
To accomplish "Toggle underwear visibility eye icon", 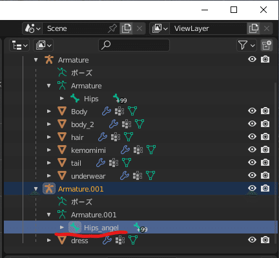I will pyautogui.click(x=252, y=175).
